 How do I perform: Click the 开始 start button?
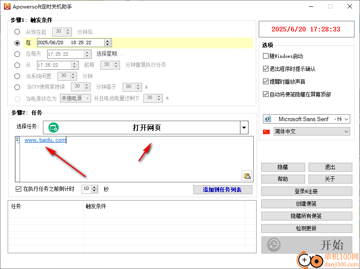306,245
